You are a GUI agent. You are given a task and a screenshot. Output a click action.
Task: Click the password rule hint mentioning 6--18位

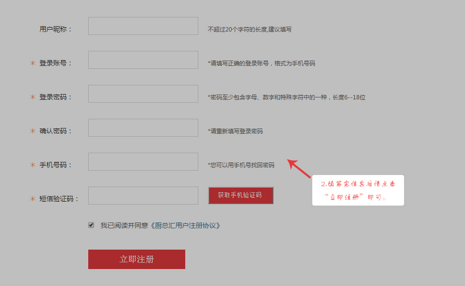[x=287, y=97]
